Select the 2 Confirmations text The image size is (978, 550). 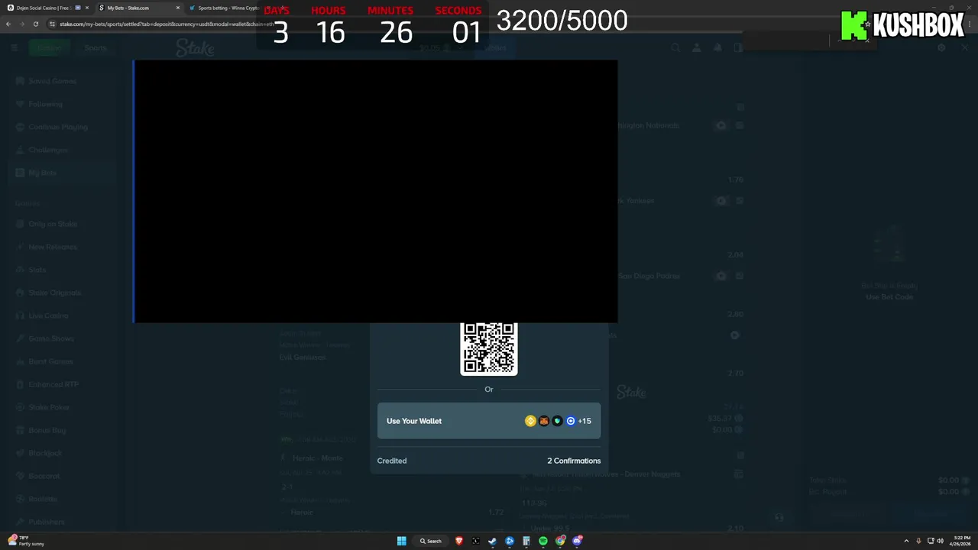(574, 461)
